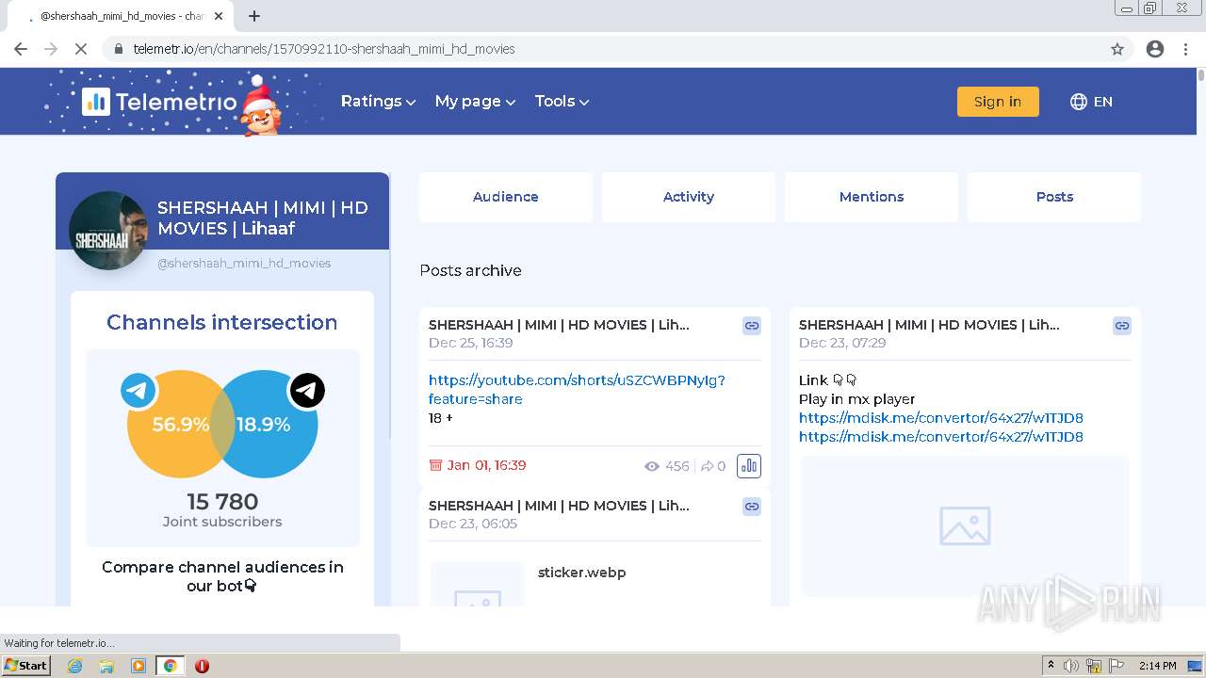Click the Sign in button
This screenshot has height=678, width=1206.
tap(998, 102)
